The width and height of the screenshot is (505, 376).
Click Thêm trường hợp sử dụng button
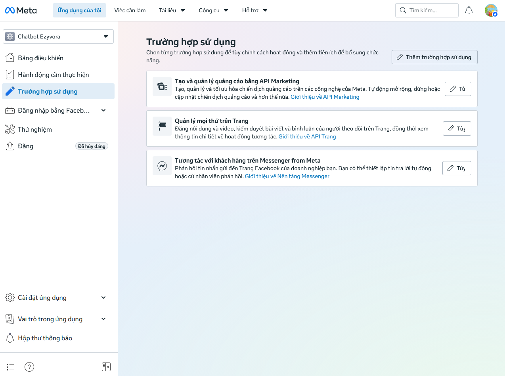pos(434,57)
